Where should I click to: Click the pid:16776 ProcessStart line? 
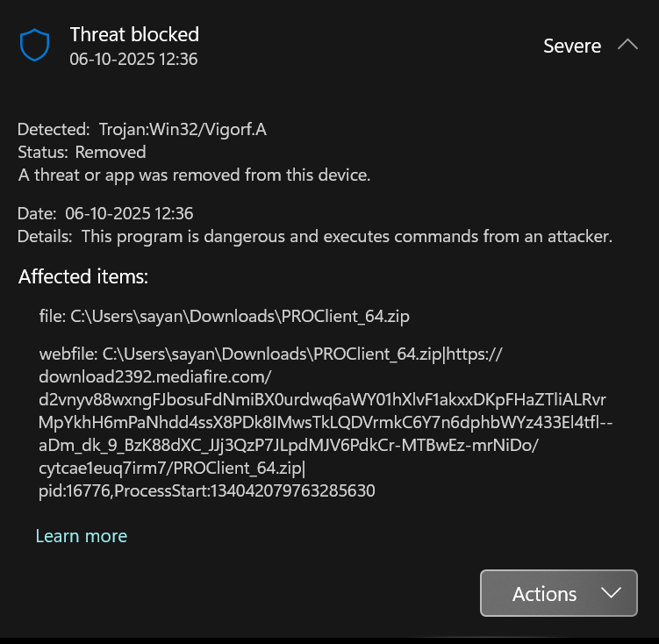click(x=207, y=491)
